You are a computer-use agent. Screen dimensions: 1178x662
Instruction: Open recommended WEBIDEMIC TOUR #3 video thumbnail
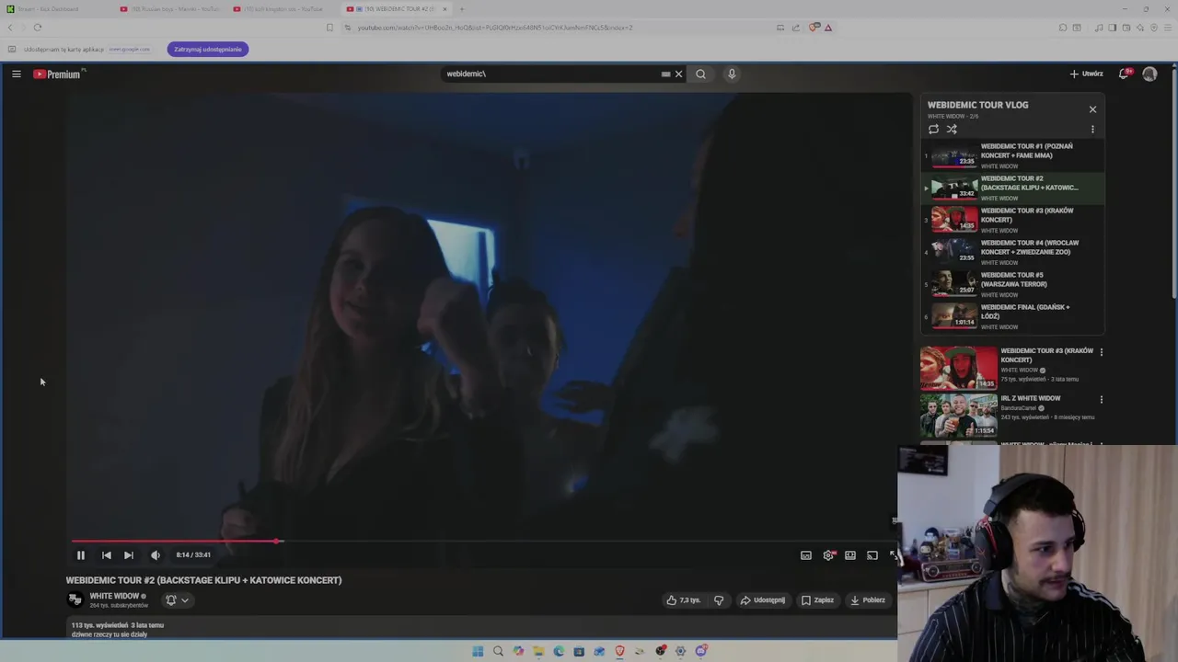(x=958, y=368)
